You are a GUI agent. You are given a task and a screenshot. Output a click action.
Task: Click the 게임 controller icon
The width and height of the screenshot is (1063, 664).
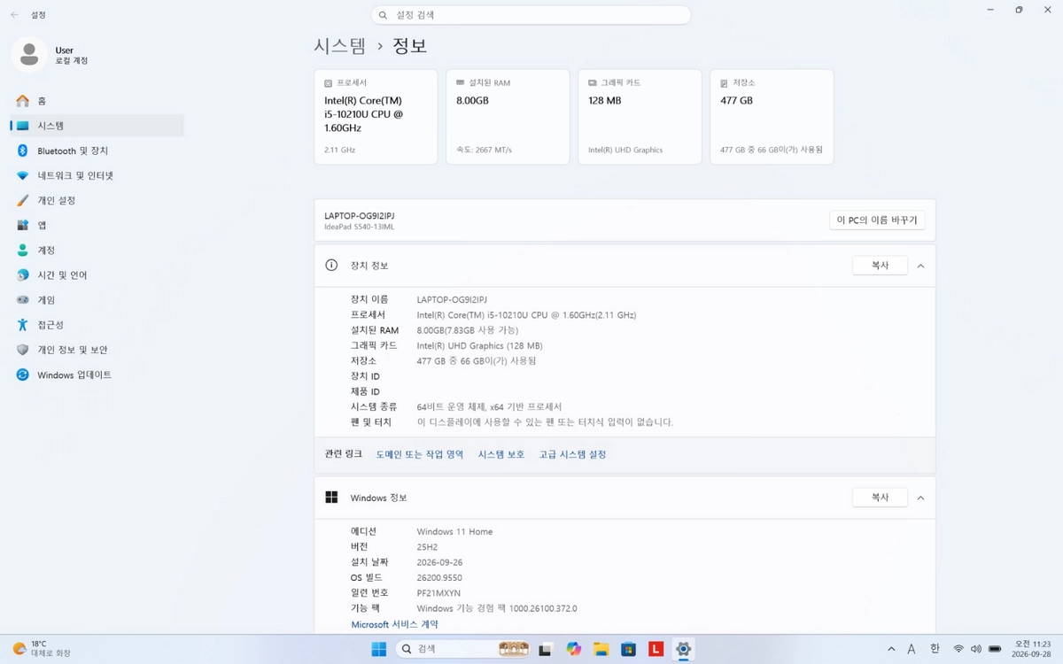click(23, 300)
